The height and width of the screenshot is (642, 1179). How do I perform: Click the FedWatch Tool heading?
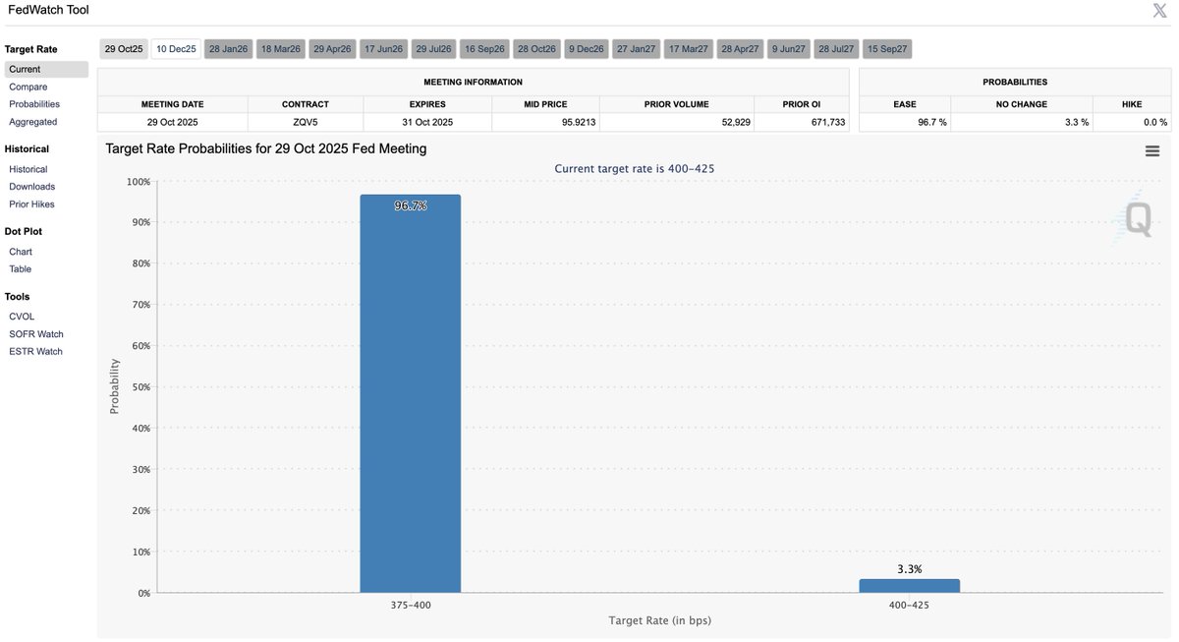tap(47, 9)
